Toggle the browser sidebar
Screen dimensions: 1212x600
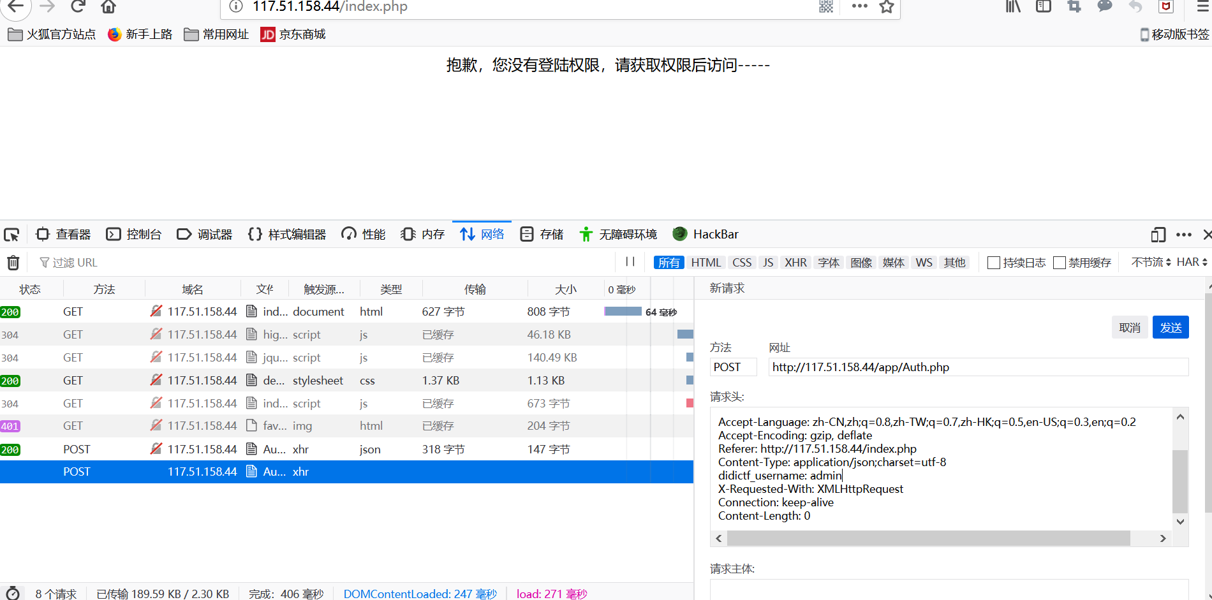point(1043,7)
